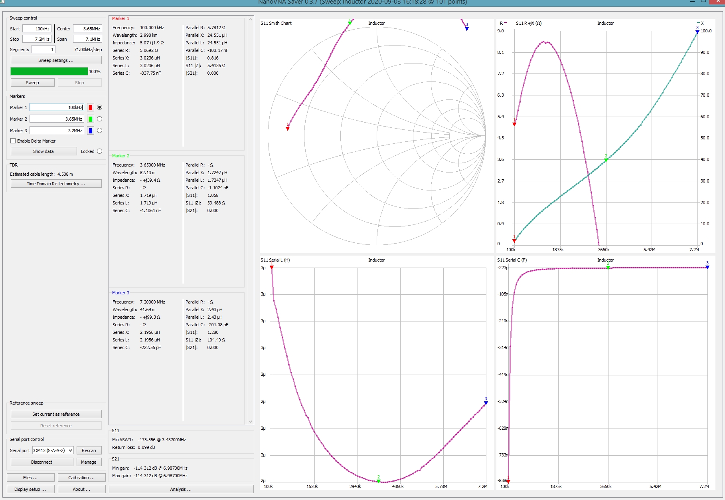The width and height of the screenshot is (725, 500).
Task: Click Marker 1 frequency value 100.000 kHz
Action: 152,28
